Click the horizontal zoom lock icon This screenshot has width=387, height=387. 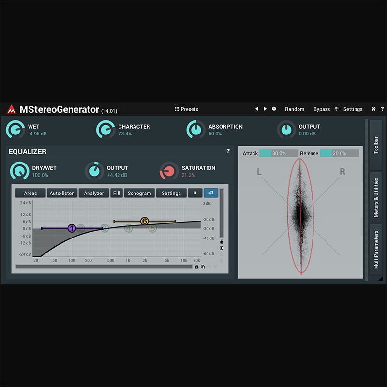(x=197, y=267)
